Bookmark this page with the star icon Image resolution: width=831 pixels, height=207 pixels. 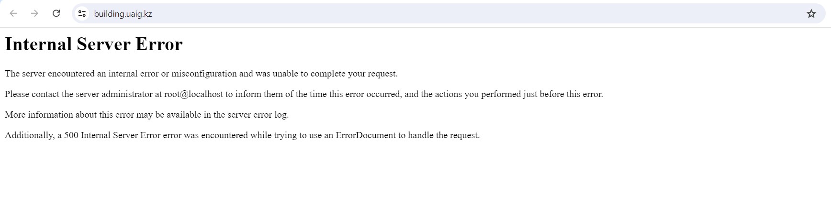pos(811,13)
